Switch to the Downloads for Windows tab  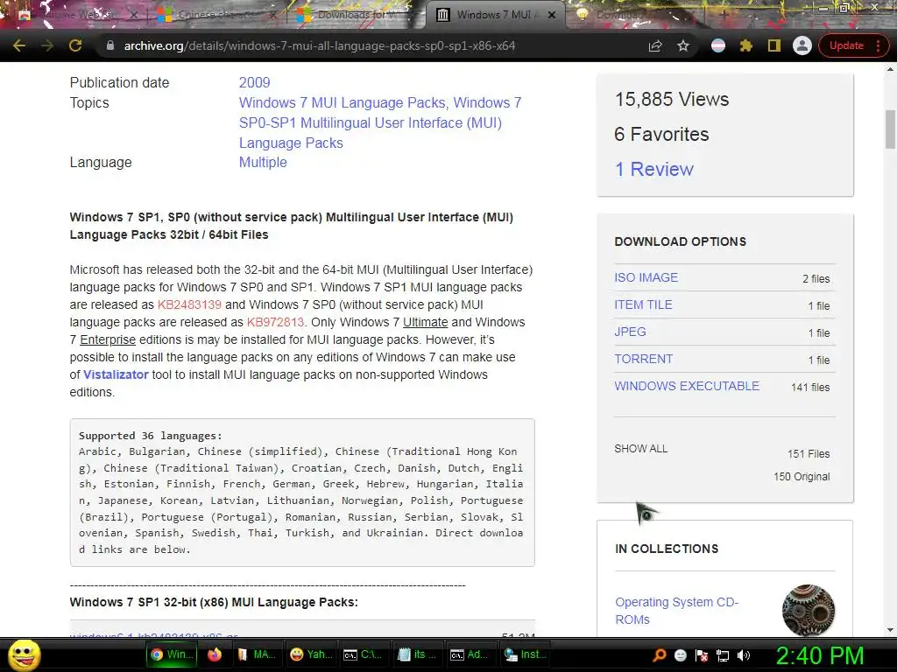[355, 15]
